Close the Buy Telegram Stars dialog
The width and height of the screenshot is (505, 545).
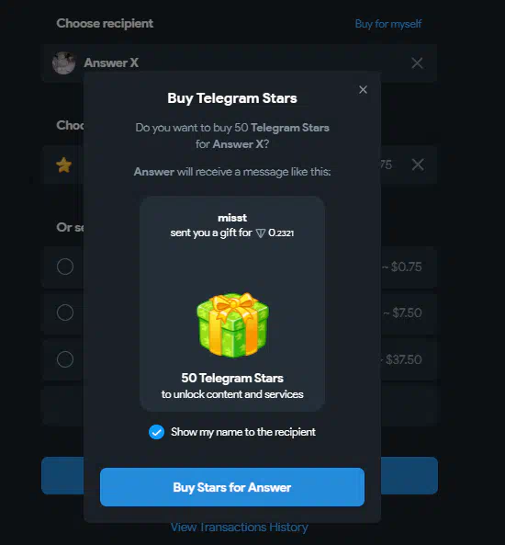tap(363, 90)
